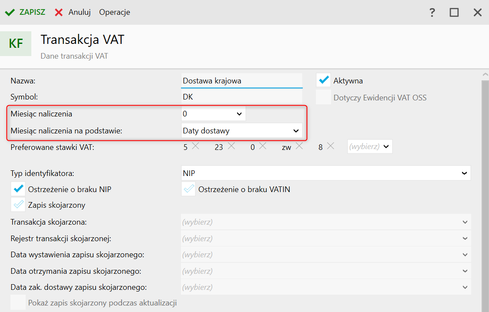
Task: Remove the preferred VAT rate 8
Action: tap(330, 146)
